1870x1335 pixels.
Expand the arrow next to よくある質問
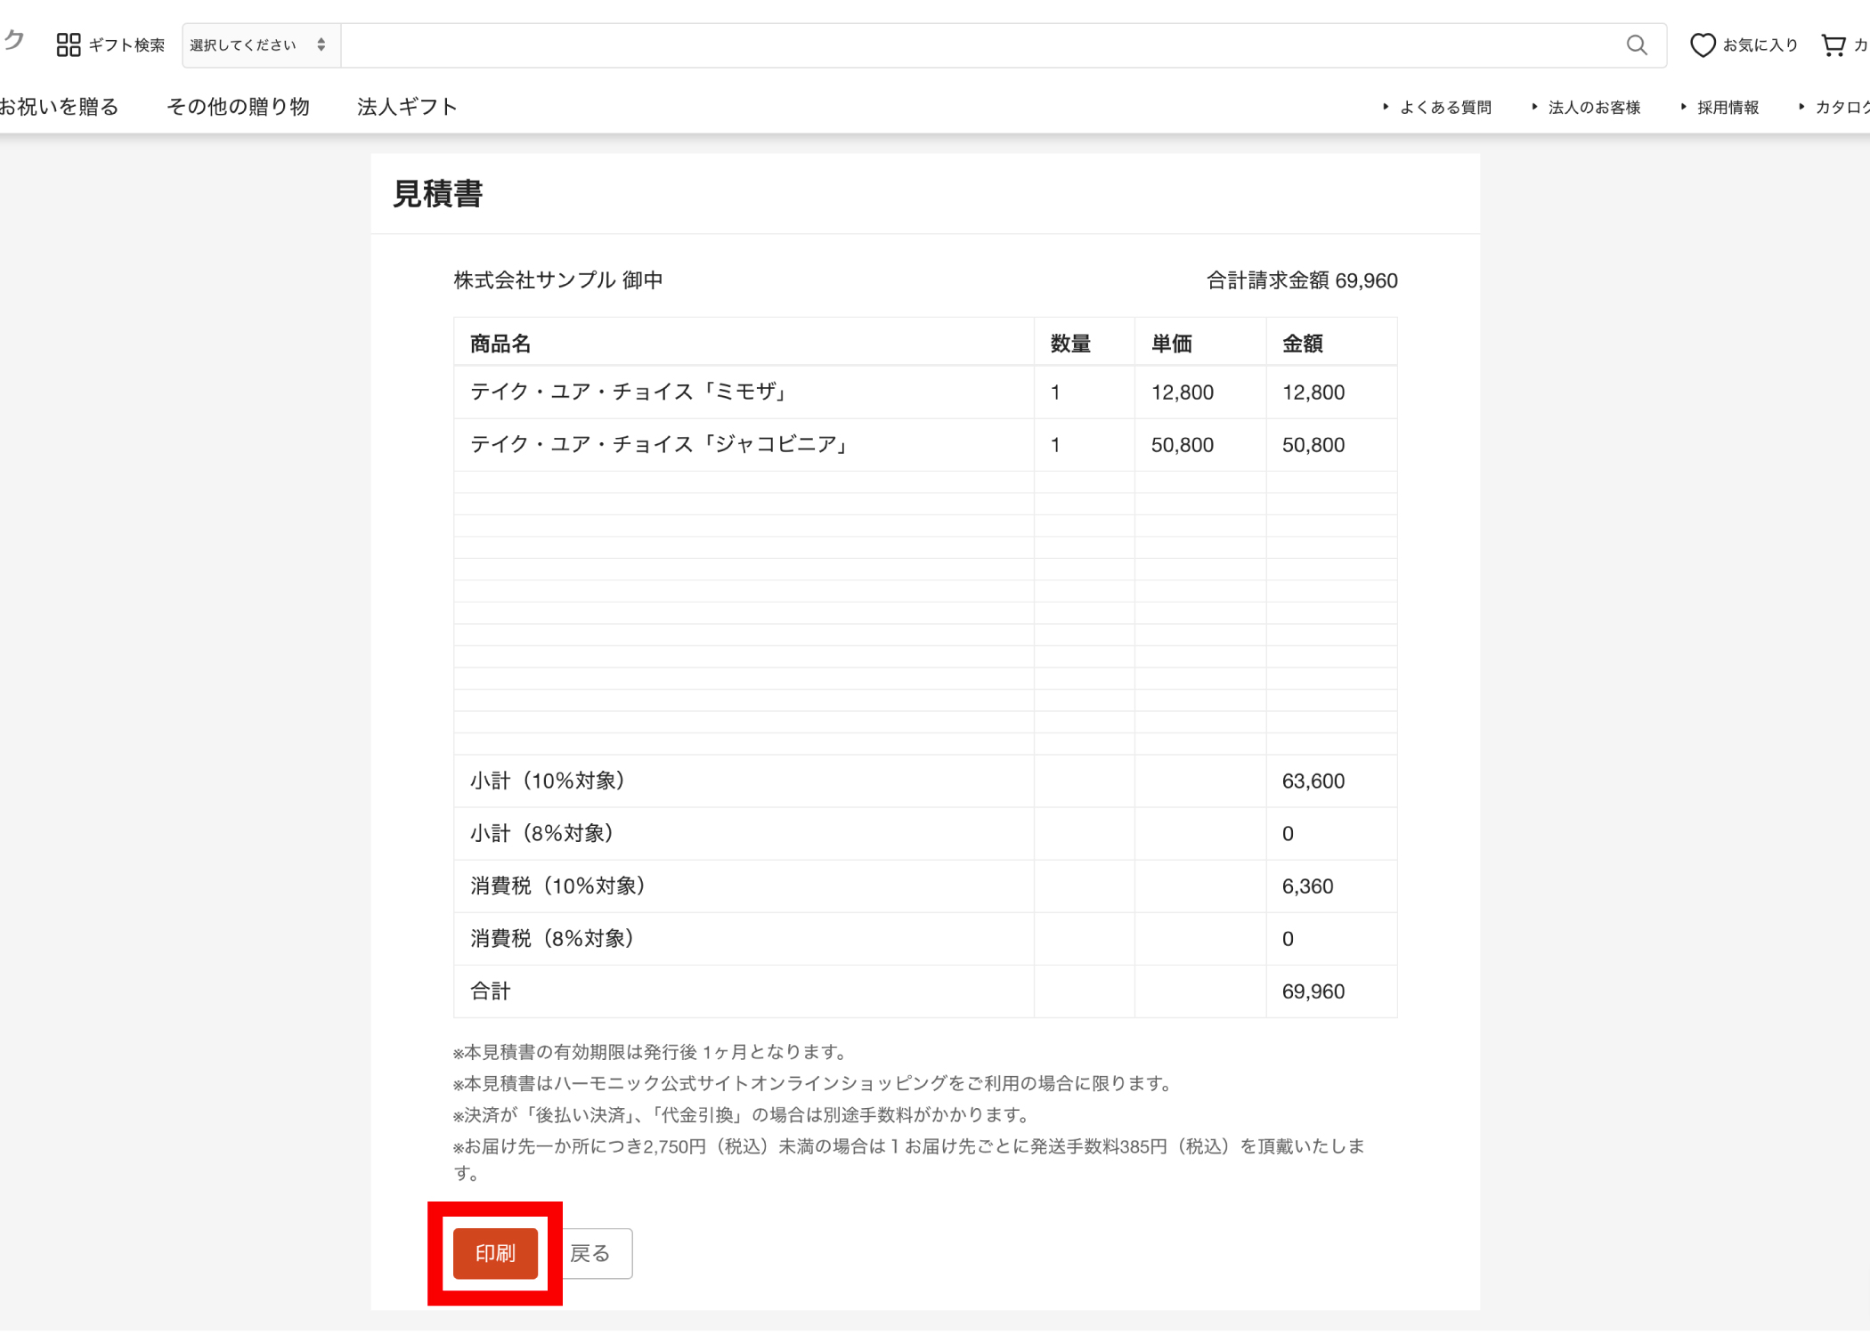[x=1386, y=106]
